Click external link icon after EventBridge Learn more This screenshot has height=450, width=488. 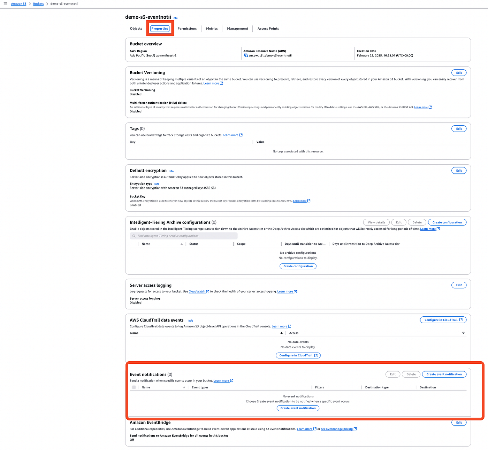(315, 429)
